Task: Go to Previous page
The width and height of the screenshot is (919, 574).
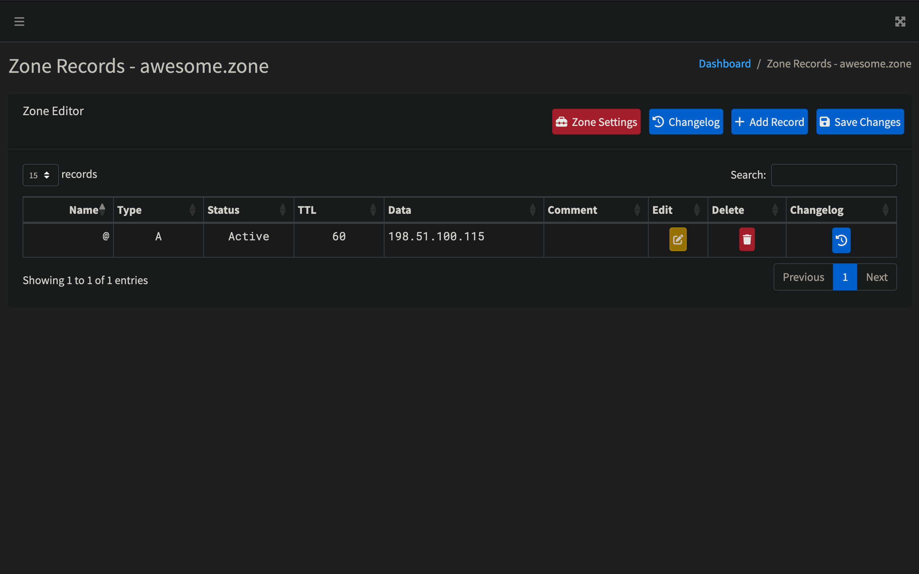Action: 803,277
